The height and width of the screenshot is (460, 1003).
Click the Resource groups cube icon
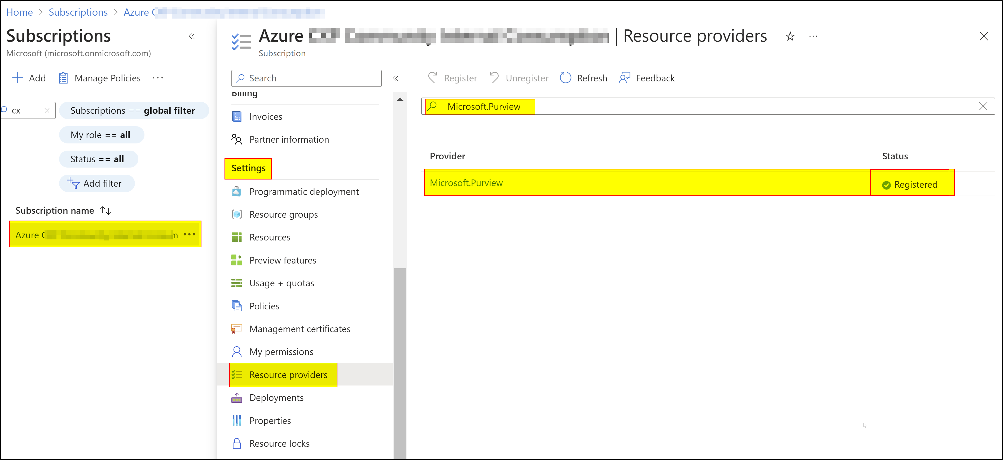click(x=236, y=214)
